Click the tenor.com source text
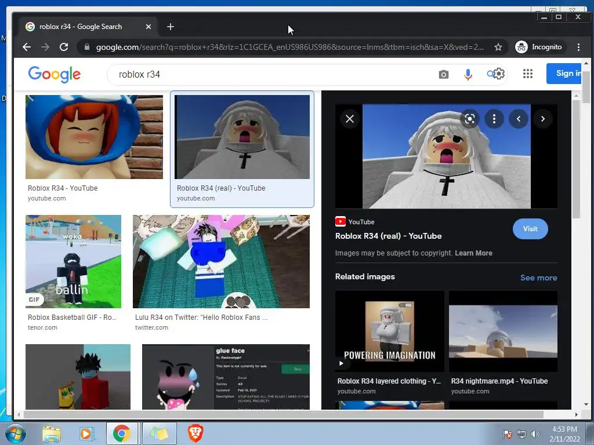 [42, 328]
